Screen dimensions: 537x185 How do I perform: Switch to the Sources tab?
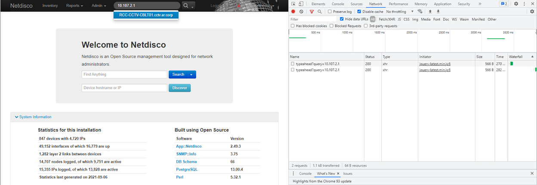[357, 4]
